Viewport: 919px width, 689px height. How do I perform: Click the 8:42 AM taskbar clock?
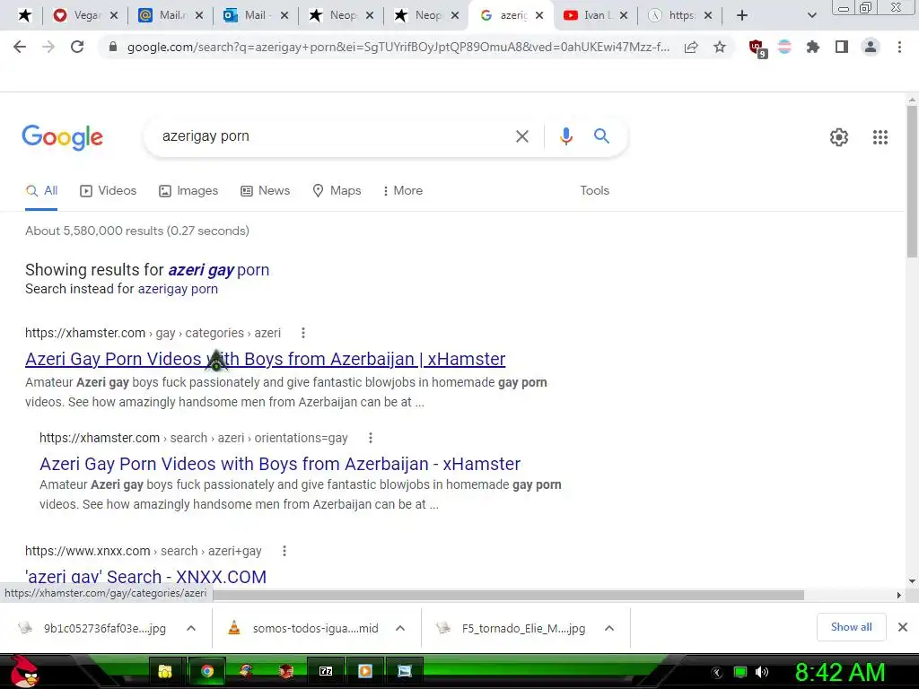click(839, 672)
